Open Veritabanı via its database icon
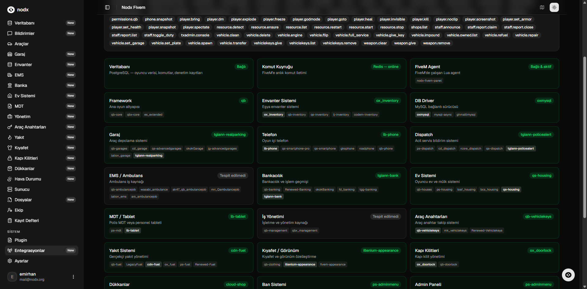This screenshot has height=289, width=587. [10, 23]
